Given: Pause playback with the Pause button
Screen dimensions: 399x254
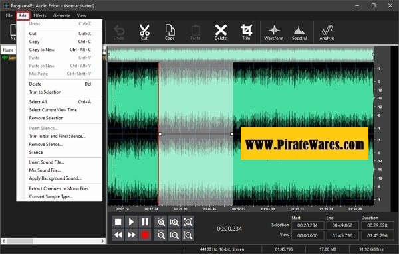Looking at the screenshot, I should [145, 222].
